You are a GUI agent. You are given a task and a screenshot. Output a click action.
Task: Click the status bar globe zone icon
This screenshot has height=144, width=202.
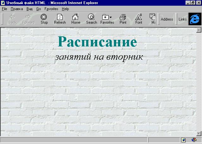pos(184,140)
